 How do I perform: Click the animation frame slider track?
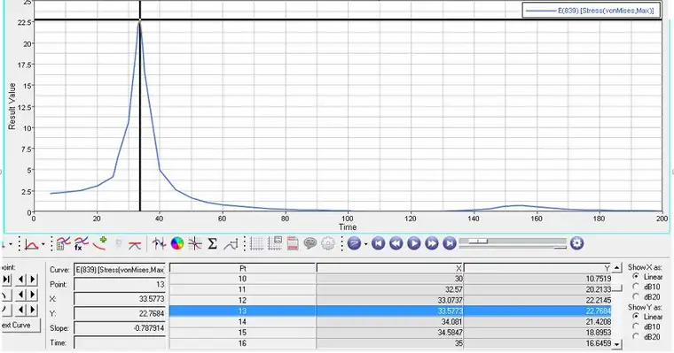[513, 242]
